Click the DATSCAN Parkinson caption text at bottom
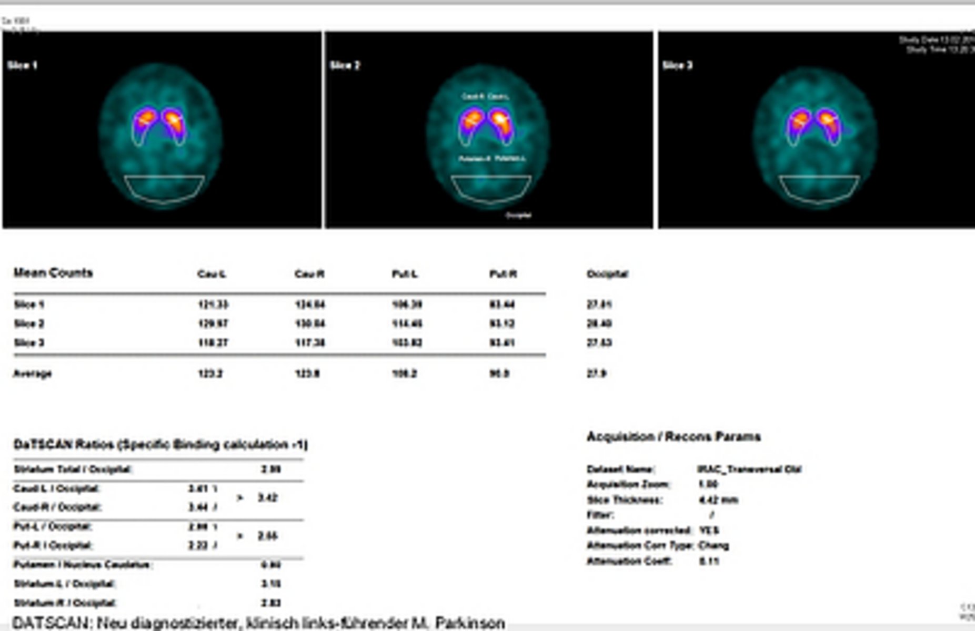This screenshot has width=975, height=631. (x=258, y=623)
